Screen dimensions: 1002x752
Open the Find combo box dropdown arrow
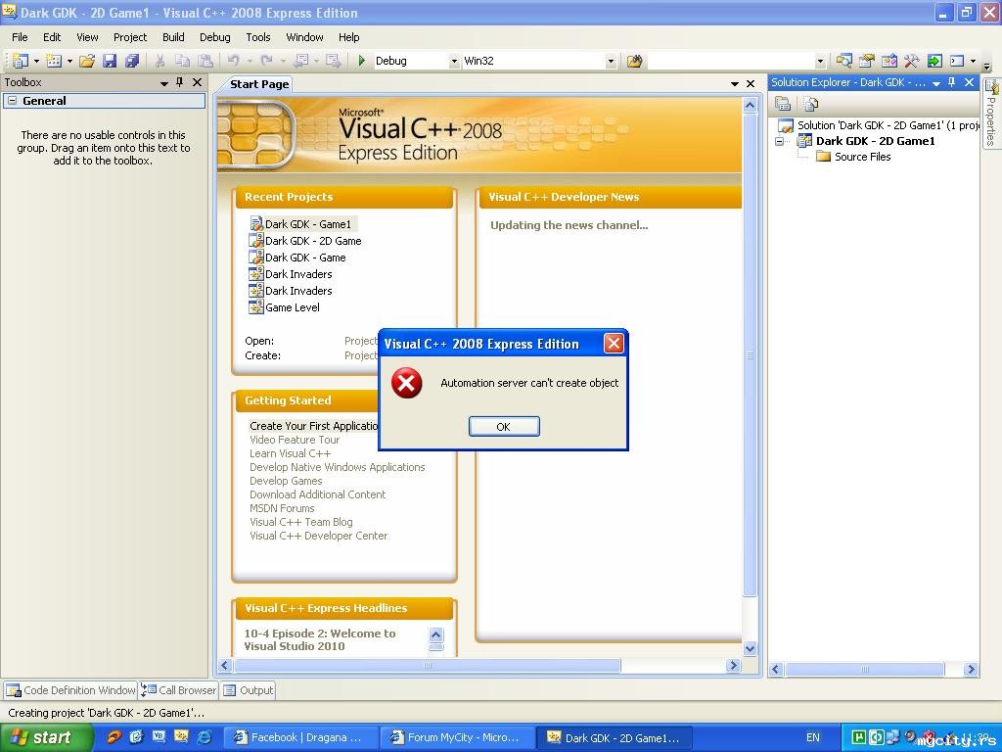(821, 62)
